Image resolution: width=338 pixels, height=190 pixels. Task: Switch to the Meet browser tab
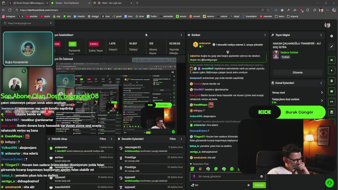click(x=113, y=3)
